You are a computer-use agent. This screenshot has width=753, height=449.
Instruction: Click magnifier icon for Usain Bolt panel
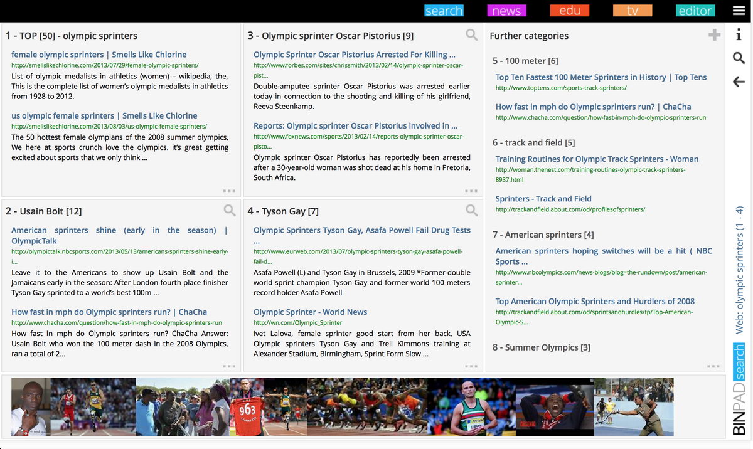(230, 210)
